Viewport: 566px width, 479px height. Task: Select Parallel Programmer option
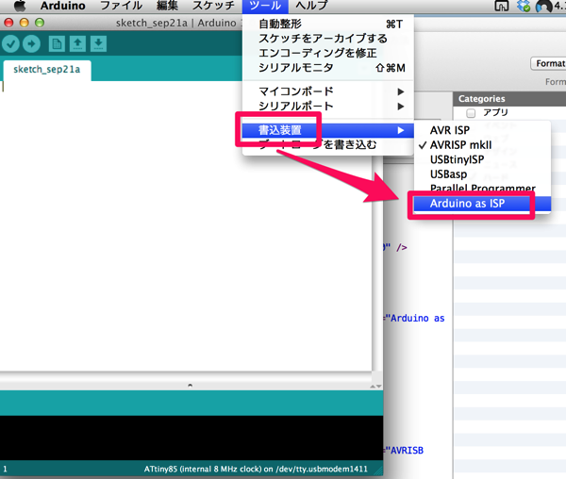tap(482, 189)
